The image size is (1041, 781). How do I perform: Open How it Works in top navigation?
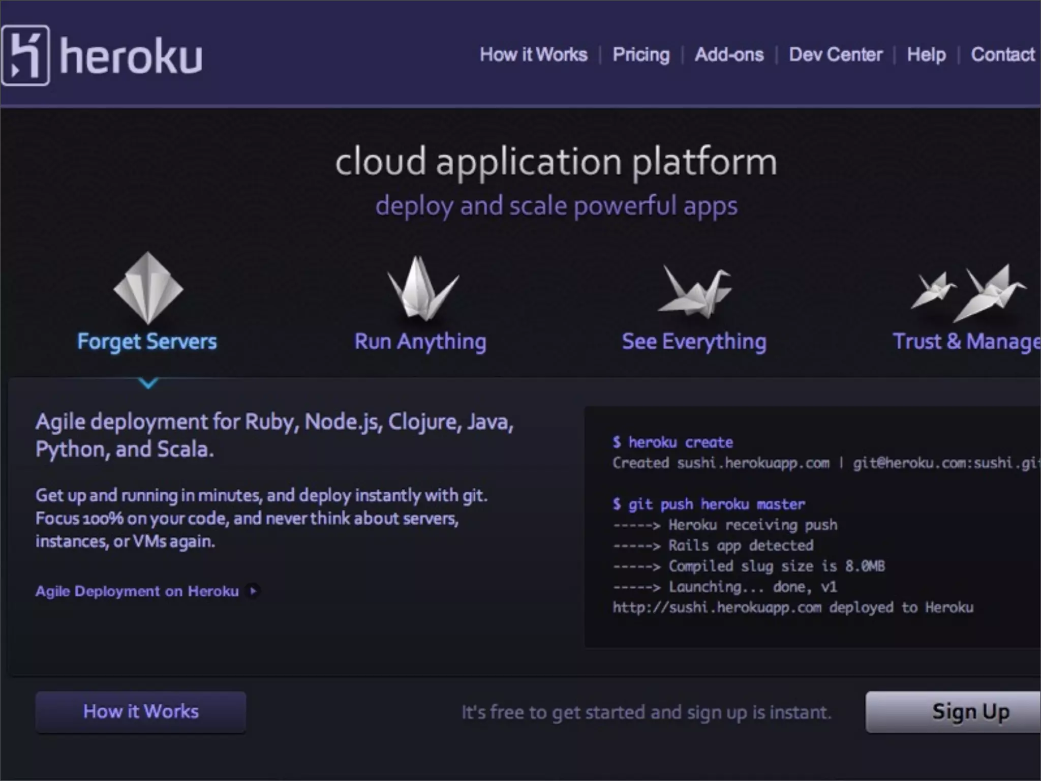point(534,54)
